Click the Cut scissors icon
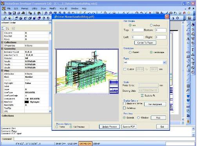Image resolution: width=197 pixels, height=146 pixels. pos(34,13)
